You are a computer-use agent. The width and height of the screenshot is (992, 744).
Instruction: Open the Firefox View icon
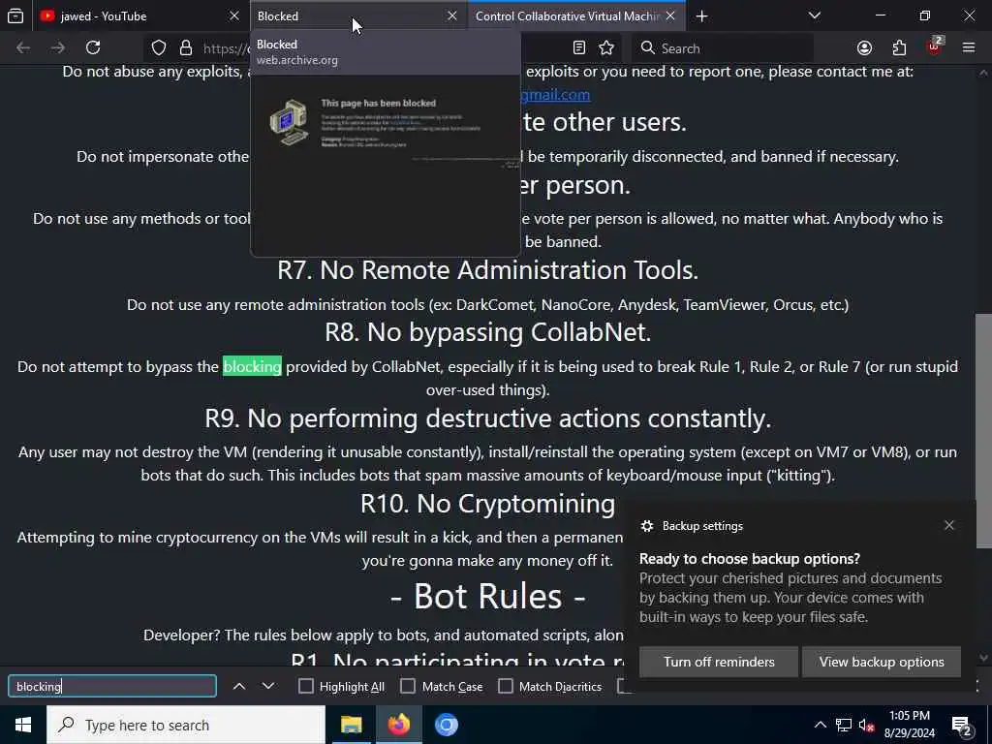pos(15,15)
